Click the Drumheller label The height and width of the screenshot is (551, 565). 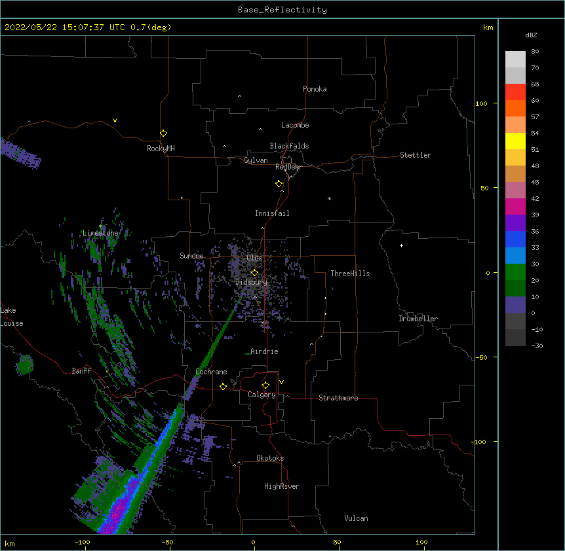(x=418, y=319)
